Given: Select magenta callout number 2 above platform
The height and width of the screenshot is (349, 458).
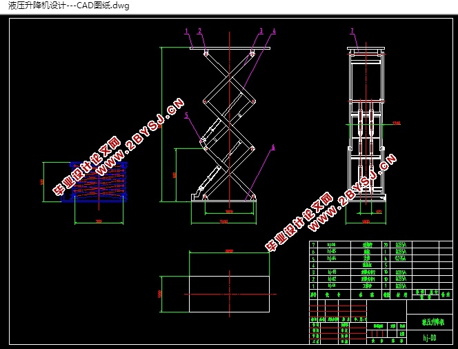Looking at the screenshot, I should (200, 31).
